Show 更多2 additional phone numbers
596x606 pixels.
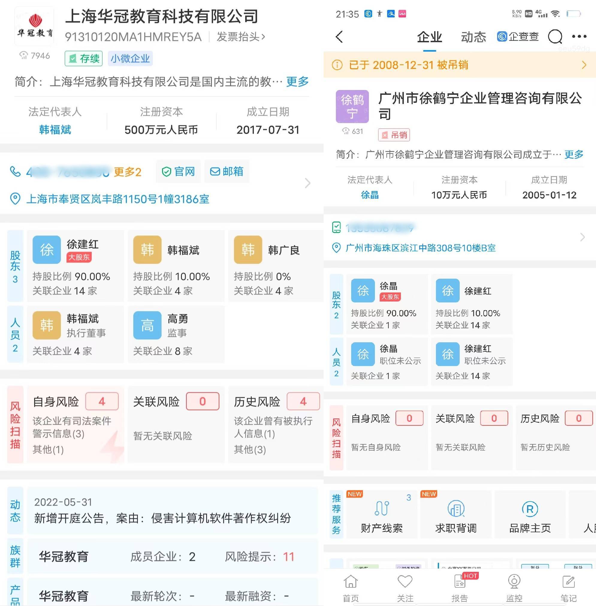point(127,172)
